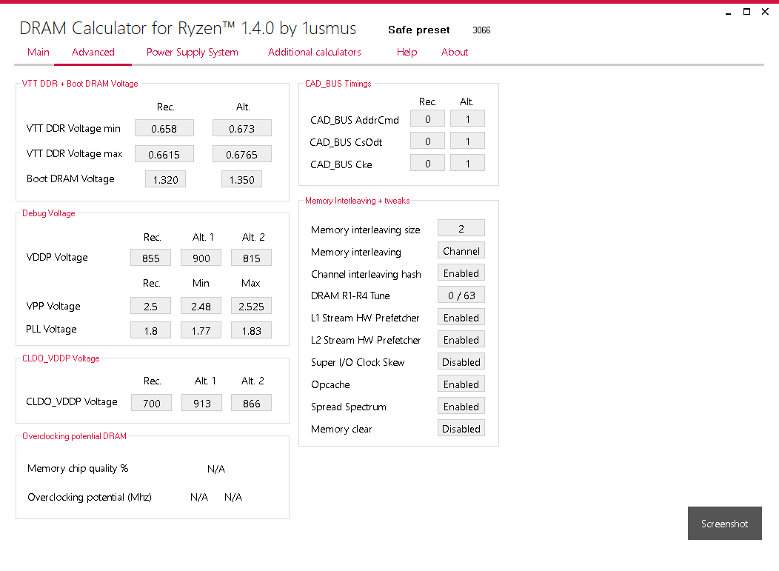
Task: Select CLDO_VDDP Voltage Alt. 1 field 913
Action: pos(201,403)
